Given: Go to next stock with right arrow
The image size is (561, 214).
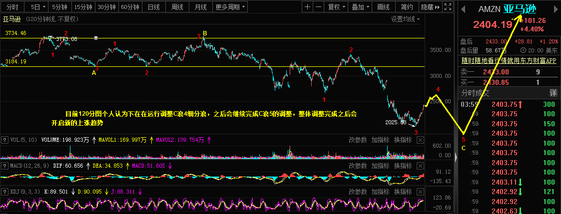Looking at the screenshot, I should pos(557,9).
